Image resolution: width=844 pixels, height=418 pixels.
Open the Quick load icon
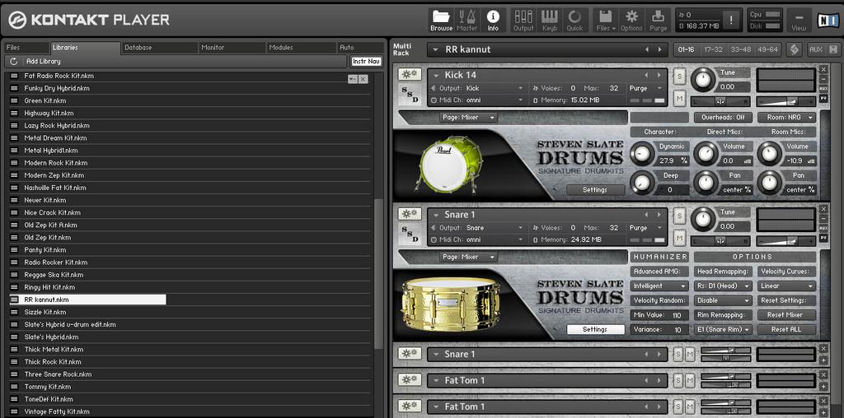[574, 21]
